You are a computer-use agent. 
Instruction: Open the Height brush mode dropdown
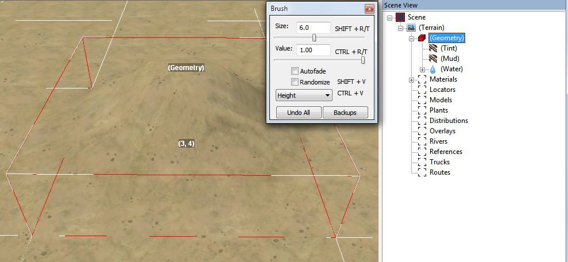304,95
